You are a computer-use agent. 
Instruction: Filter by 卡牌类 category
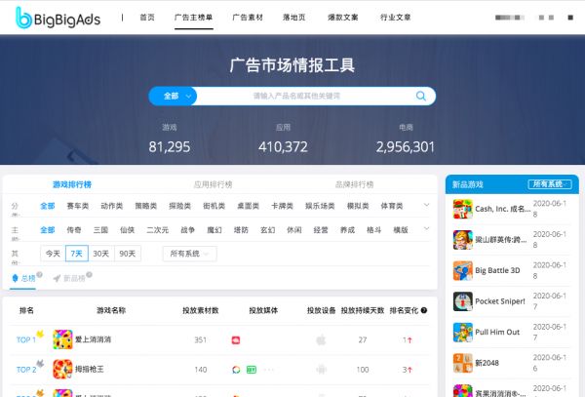point(282,206)
